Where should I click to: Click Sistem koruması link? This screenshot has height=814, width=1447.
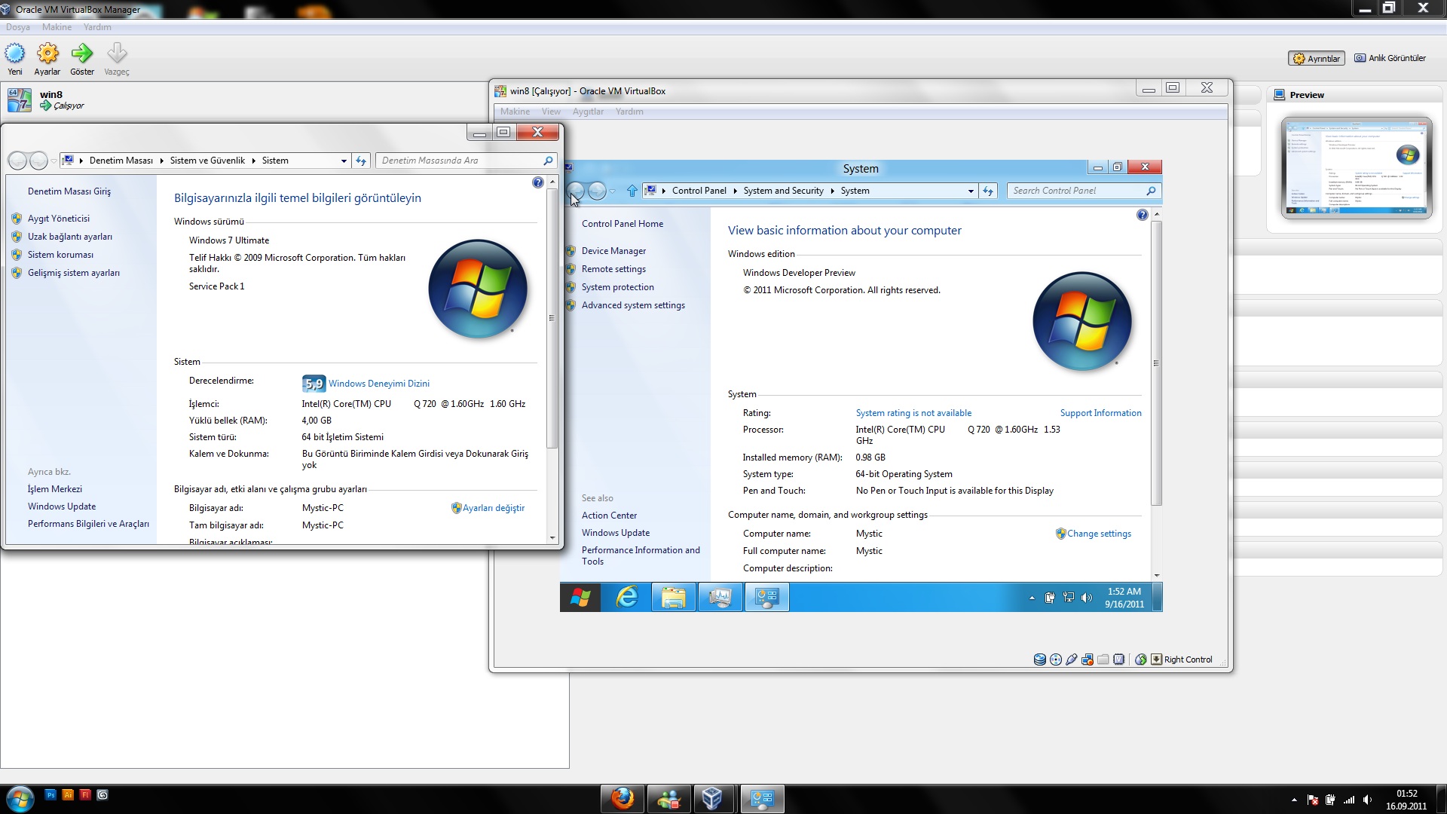click(60, 255)
